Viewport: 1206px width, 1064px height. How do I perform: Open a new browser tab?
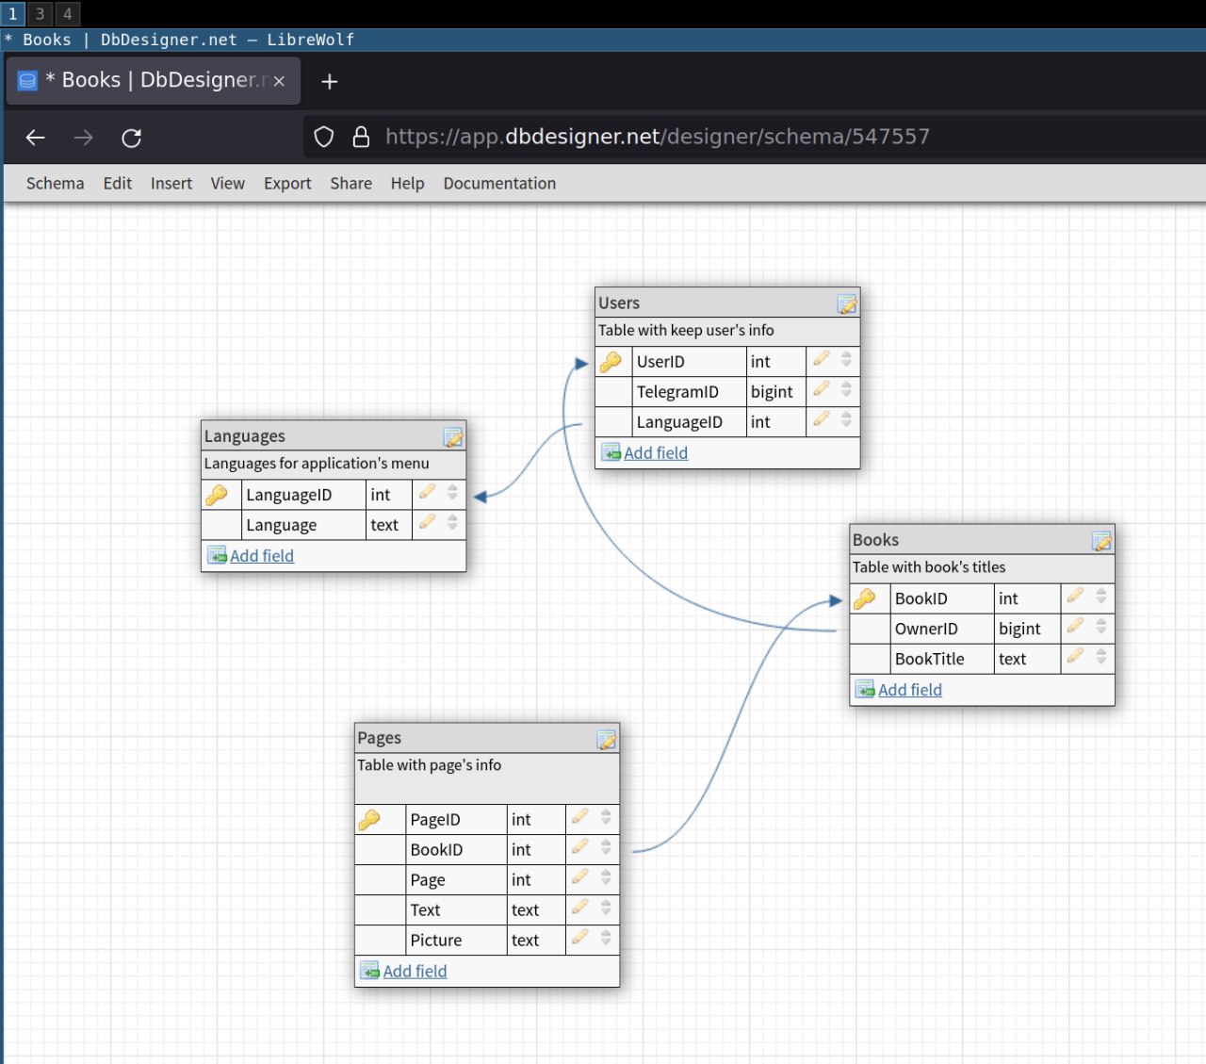point(329,82)
